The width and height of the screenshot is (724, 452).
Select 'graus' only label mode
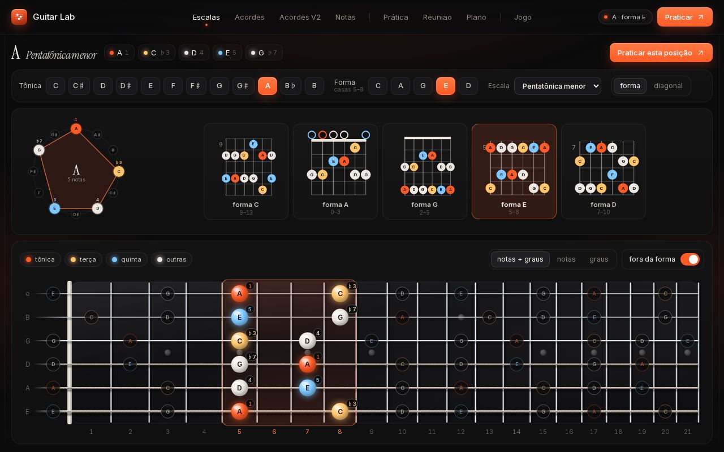click(x=599, y=259)
